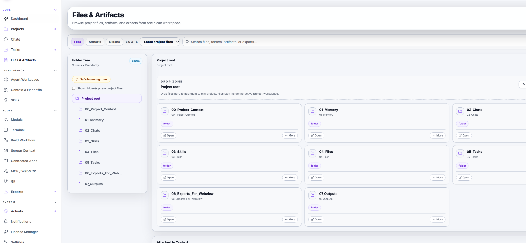Click the 8 here badge

136,61
